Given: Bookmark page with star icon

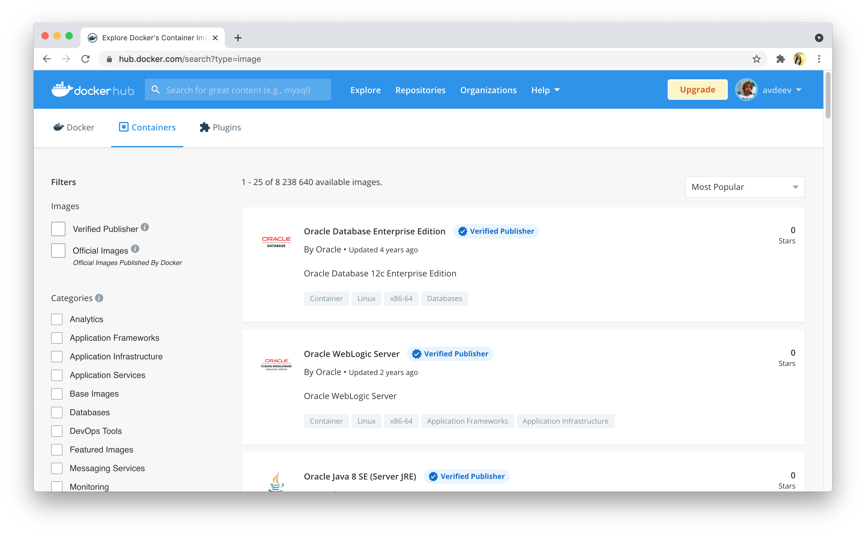Looking at the screenshot, I should pyautogui.click(x=756, y=59).
